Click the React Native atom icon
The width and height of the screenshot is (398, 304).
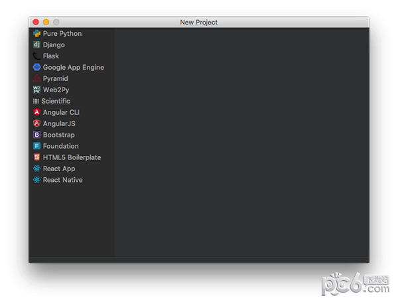click(36, 180)
